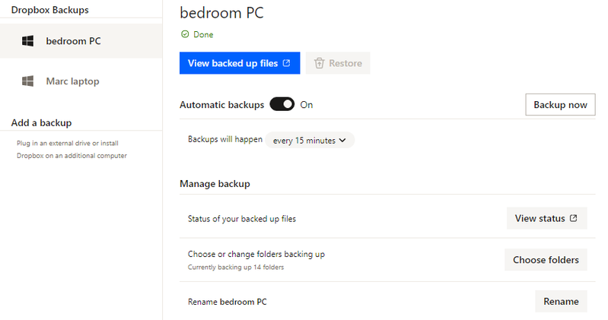Screen dimensions: 608x320
Task: Open Choose folders for this backup
Action: pyautogui.click(x=546, y=260)
